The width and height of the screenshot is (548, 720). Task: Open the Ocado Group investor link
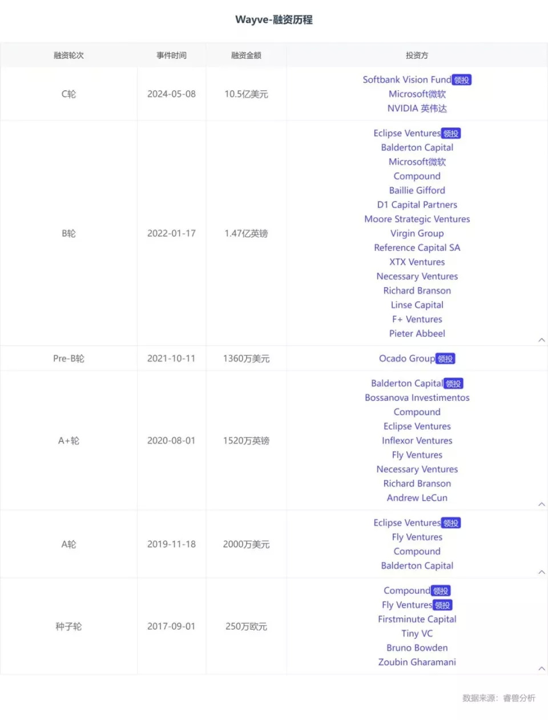[x=407, y=359]
